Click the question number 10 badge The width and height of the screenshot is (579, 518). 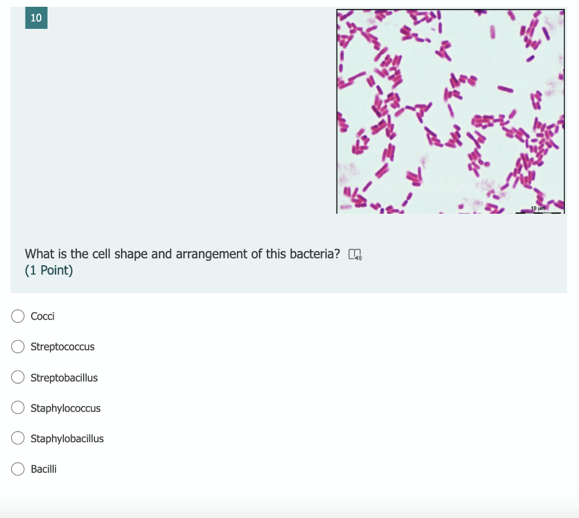tap(36, 18)
